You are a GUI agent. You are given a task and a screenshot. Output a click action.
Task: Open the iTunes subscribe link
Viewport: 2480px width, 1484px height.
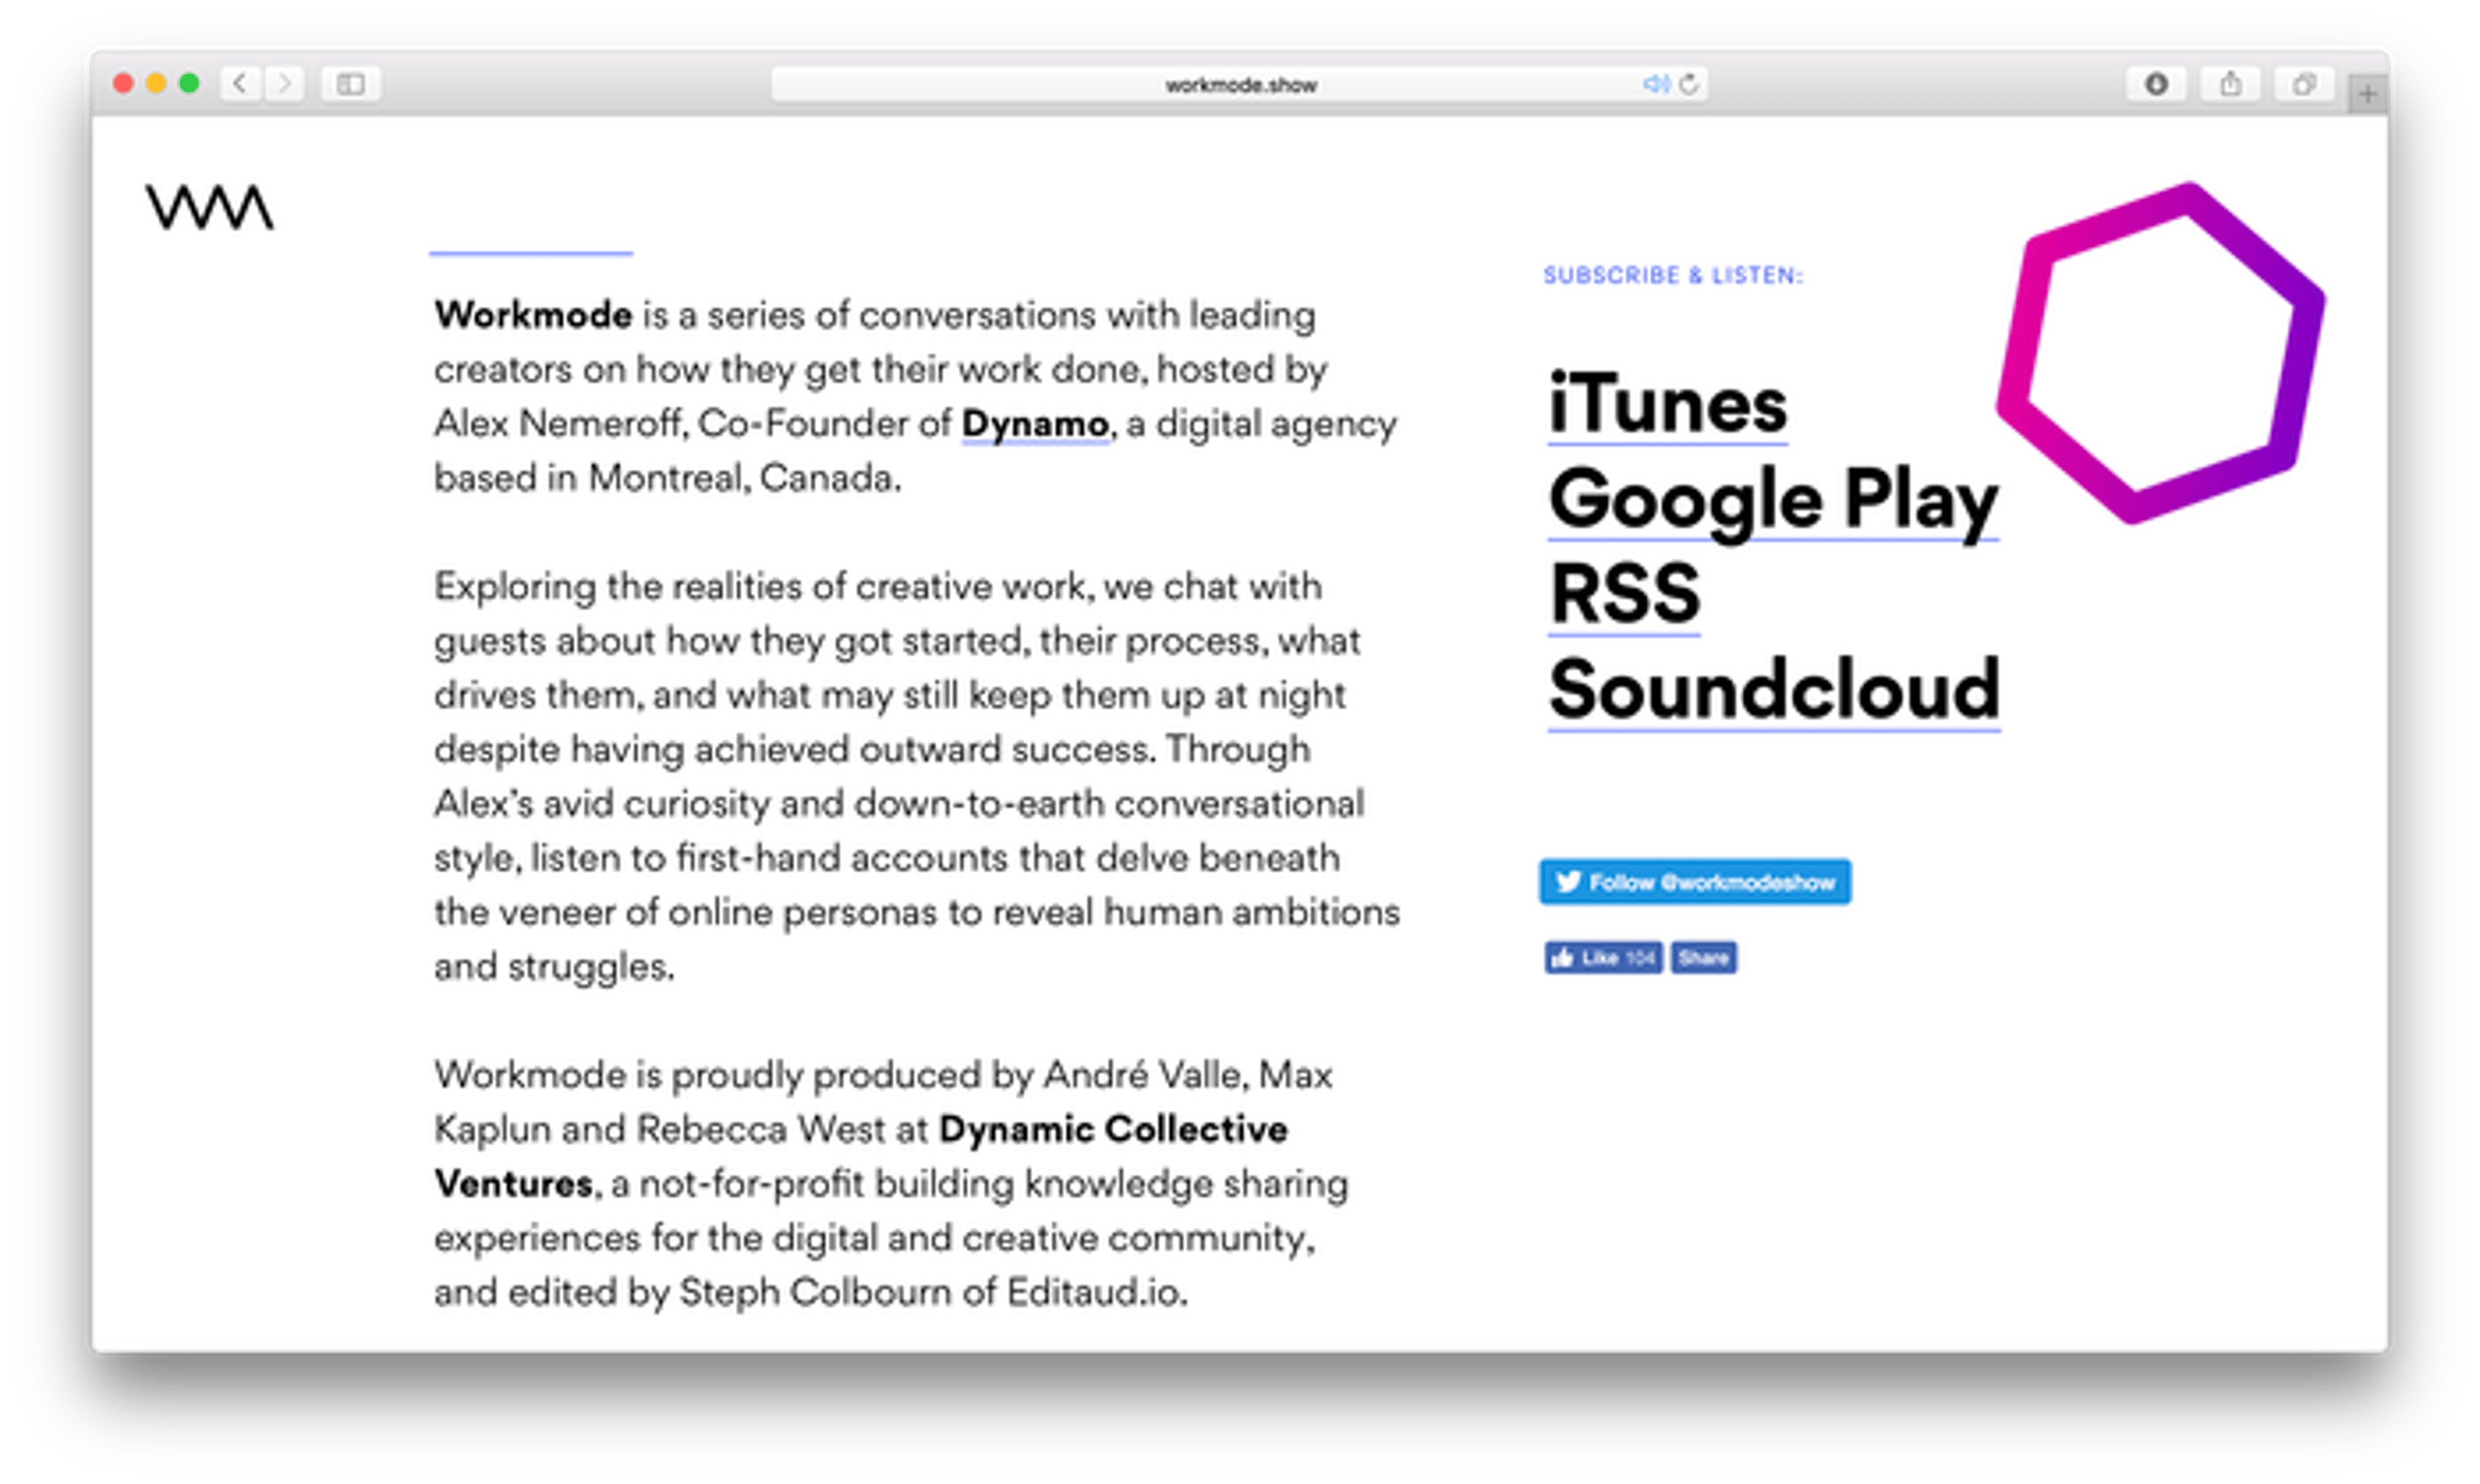1667,405
